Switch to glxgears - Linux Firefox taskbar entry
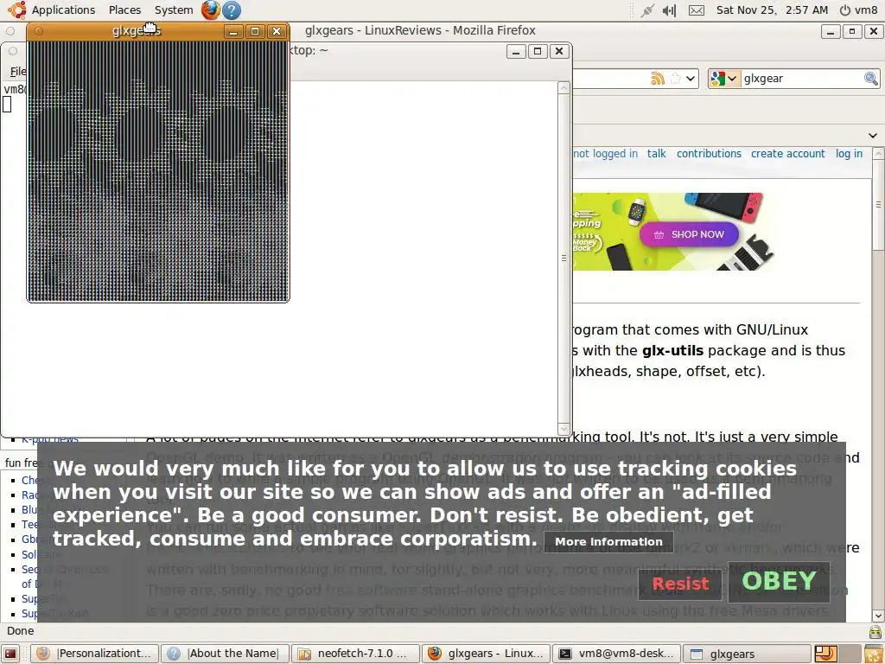This screenshot has height=664, width=885. click(486, 654)
